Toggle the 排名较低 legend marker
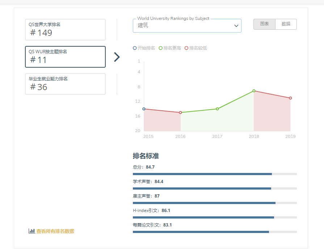 pos(187,48)
